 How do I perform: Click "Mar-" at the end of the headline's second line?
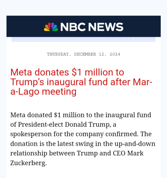(x=143, y=82)
